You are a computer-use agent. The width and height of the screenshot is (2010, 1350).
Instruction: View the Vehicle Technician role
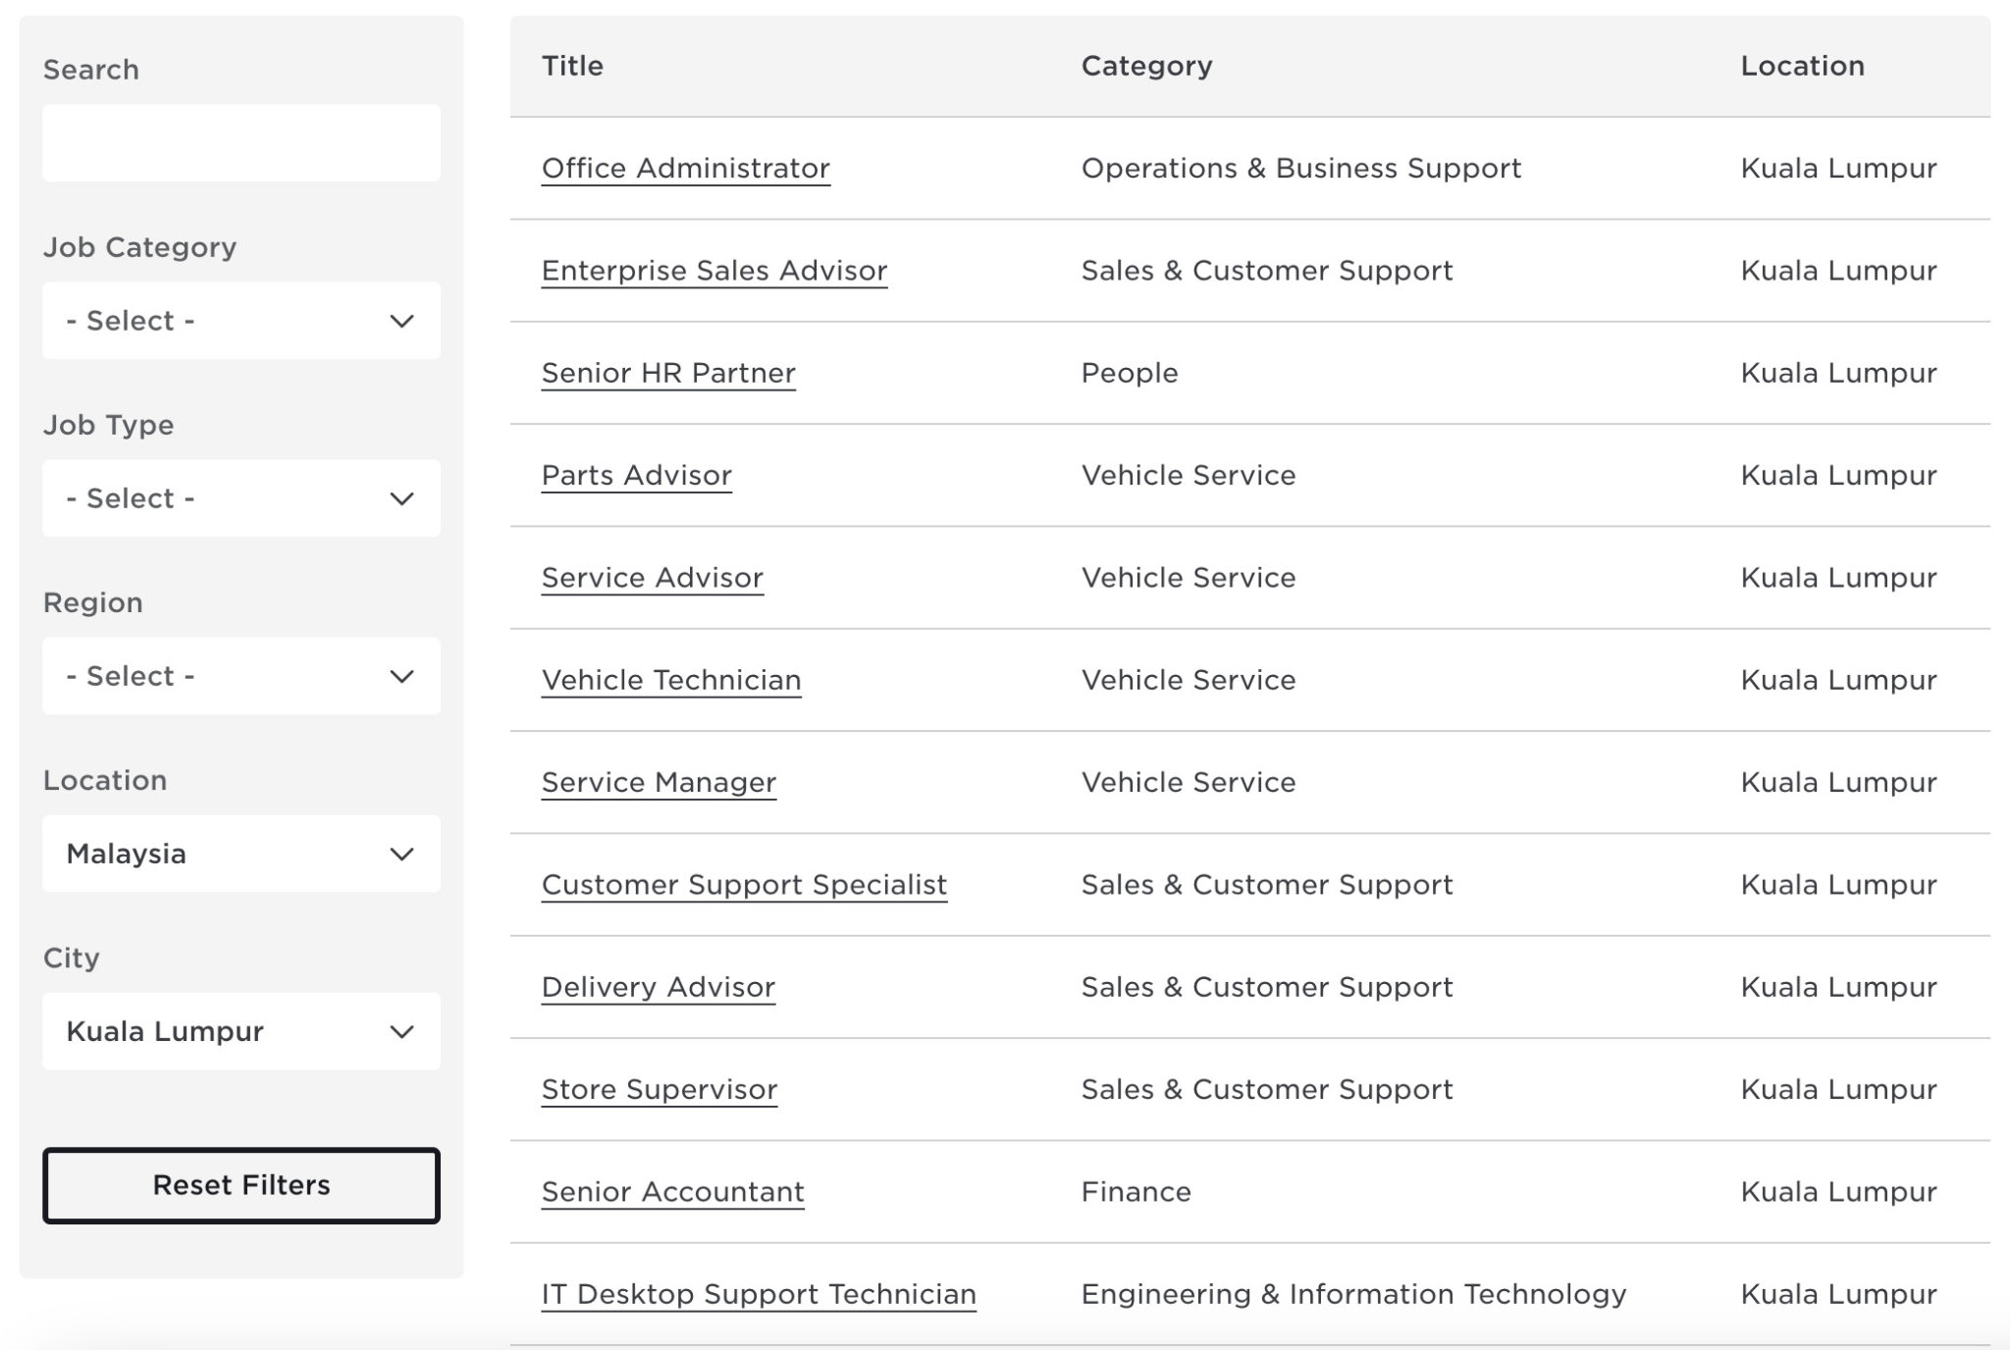click(670, 680)
